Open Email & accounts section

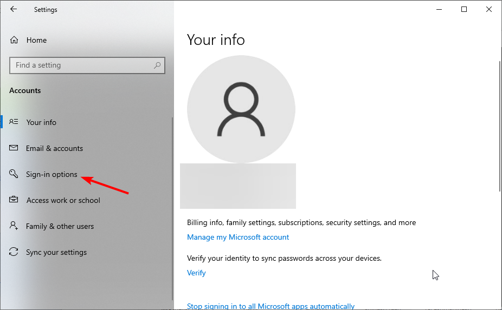[x=54, y=148]
